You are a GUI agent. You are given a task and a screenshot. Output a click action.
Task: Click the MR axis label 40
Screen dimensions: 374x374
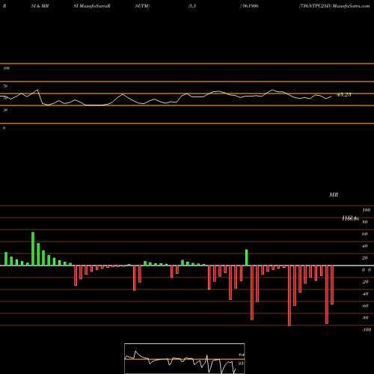pos(365,246)
